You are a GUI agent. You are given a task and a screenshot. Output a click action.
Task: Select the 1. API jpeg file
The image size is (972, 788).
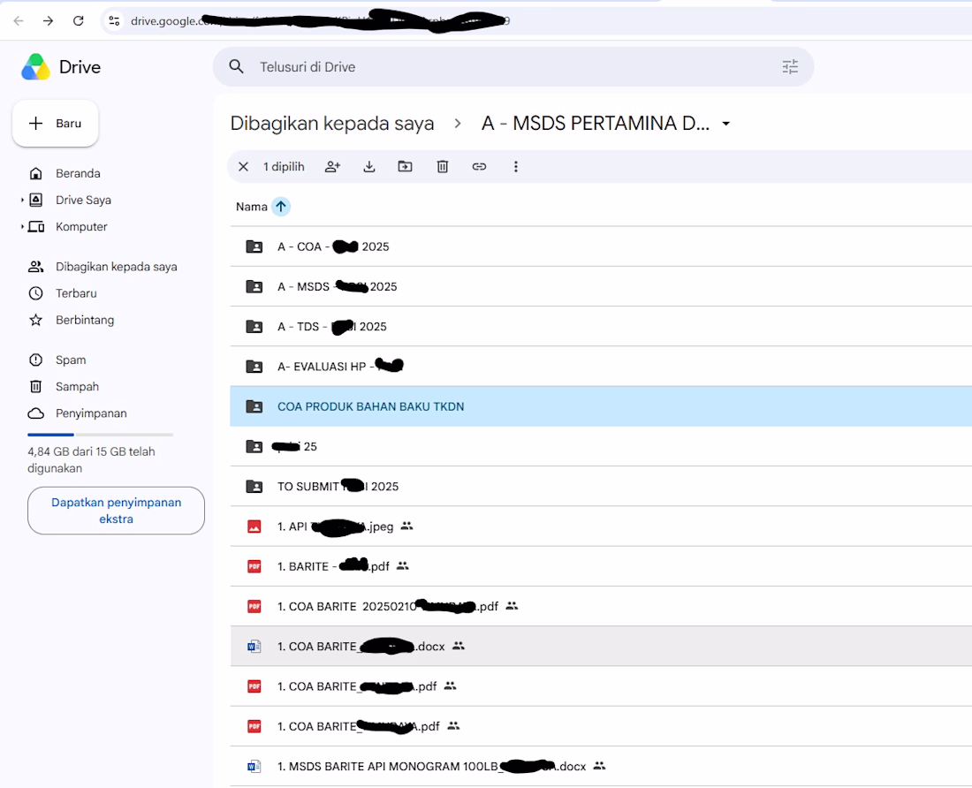tap(601, 527)
